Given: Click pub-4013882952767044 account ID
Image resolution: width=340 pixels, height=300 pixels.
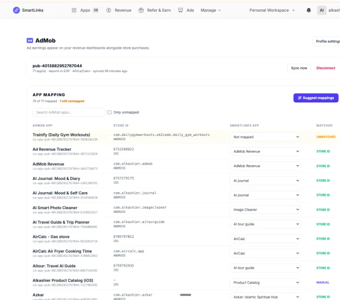Looking at the screenshot, I should tap(57, 66).
